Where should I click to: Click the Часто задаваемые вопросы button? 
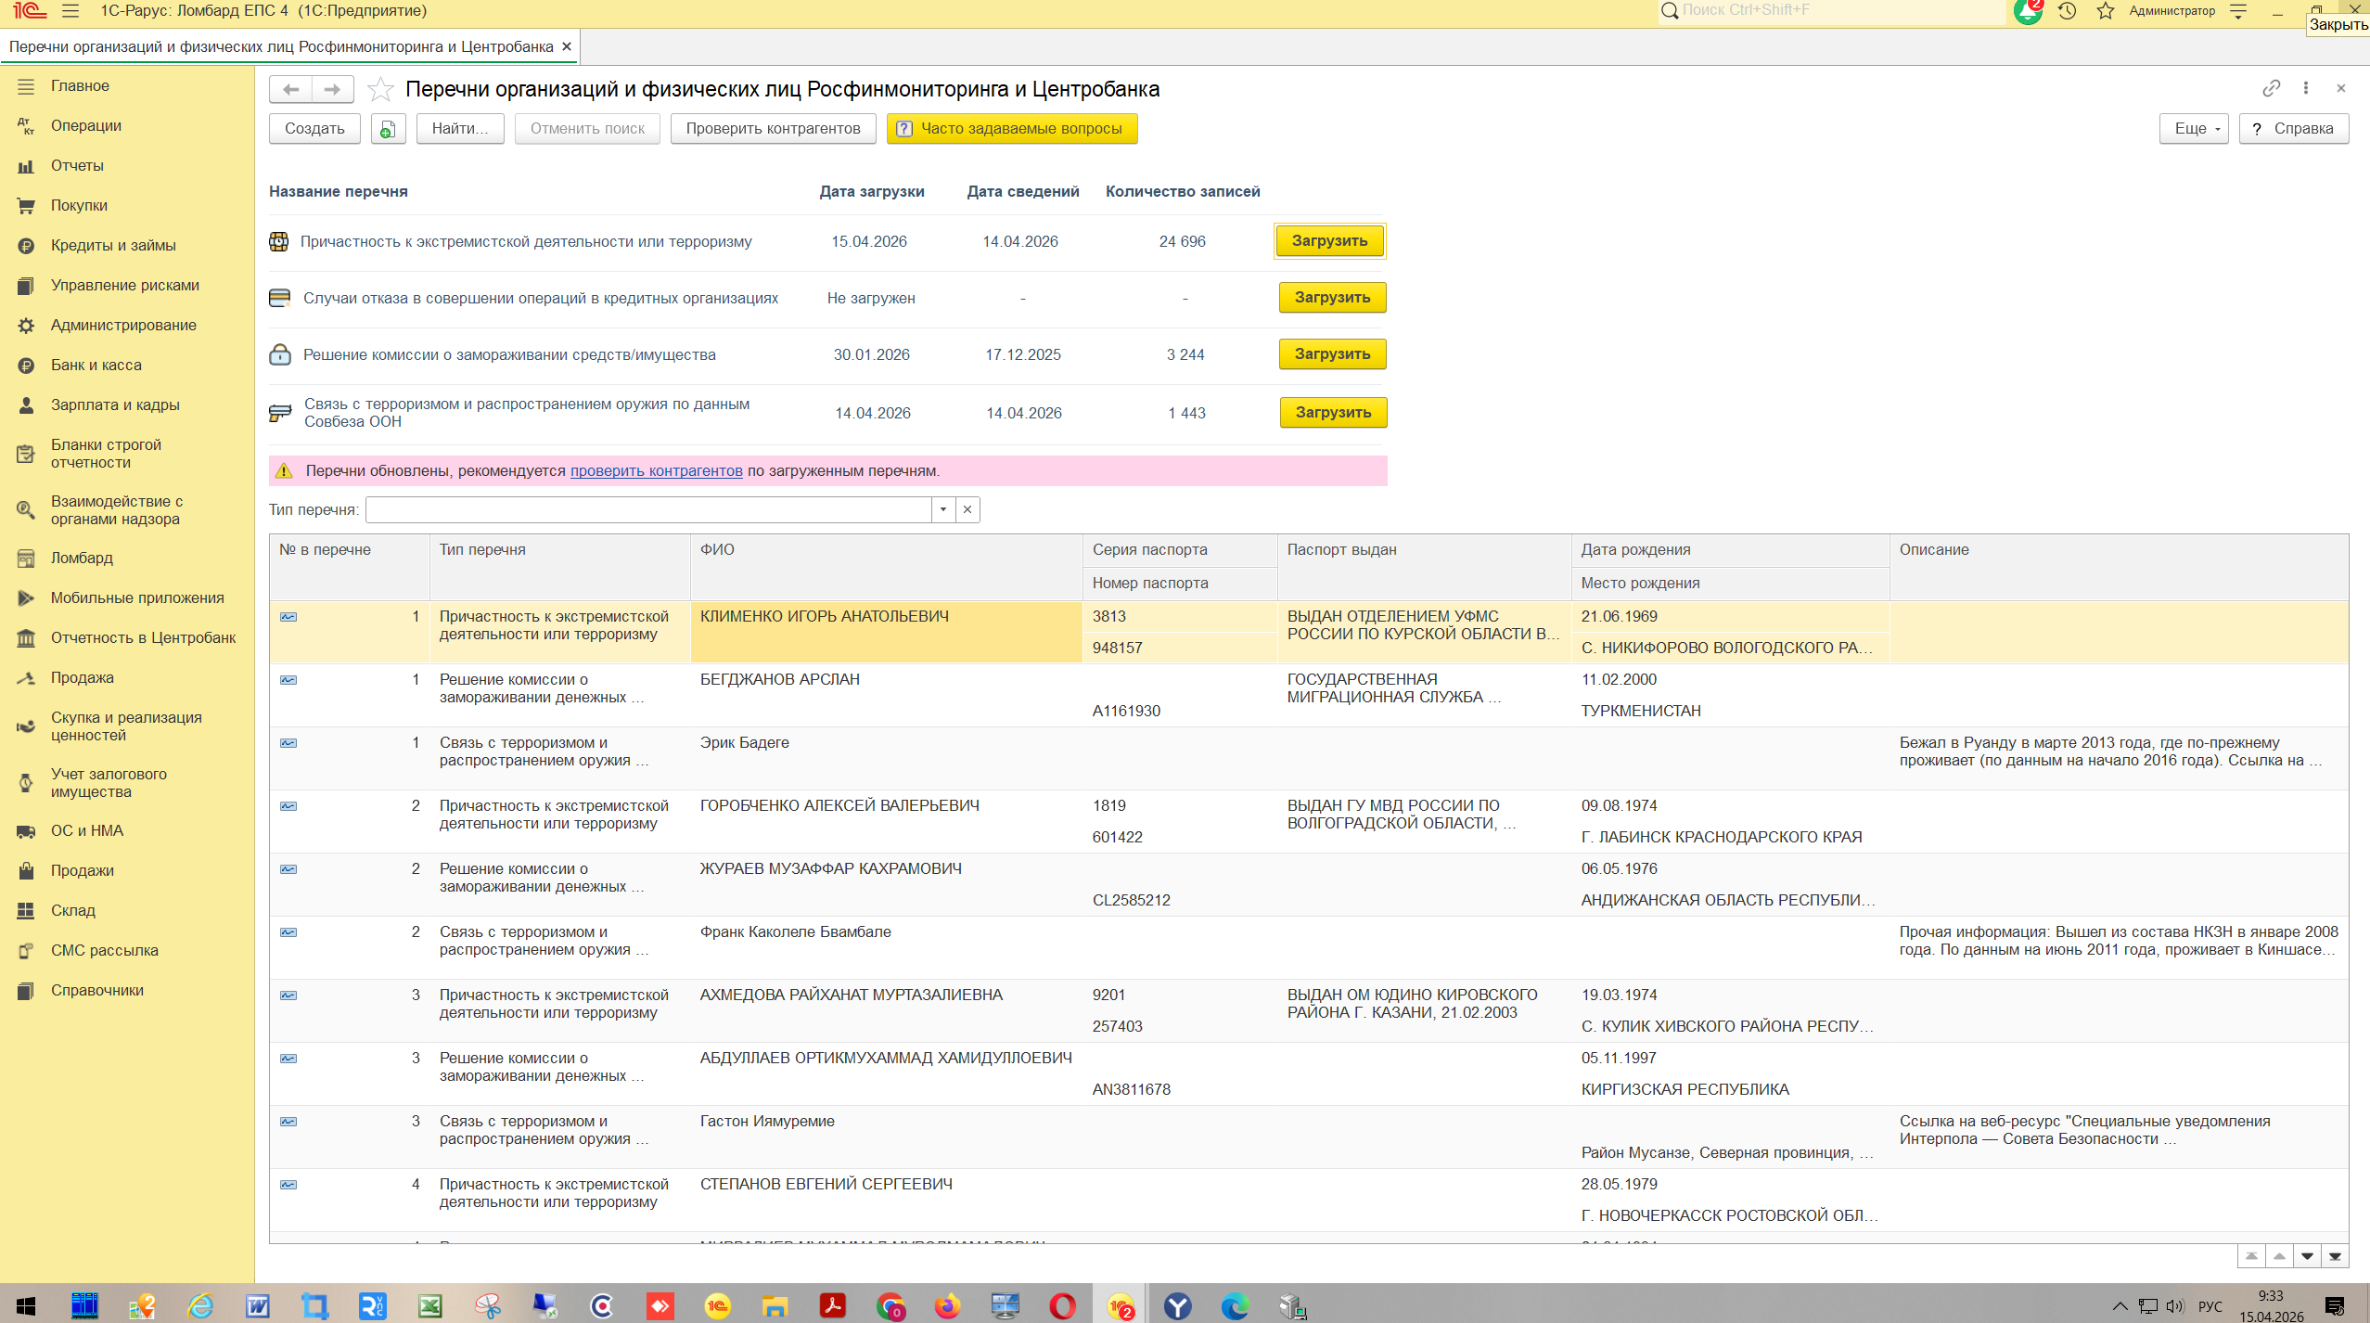1011,129
